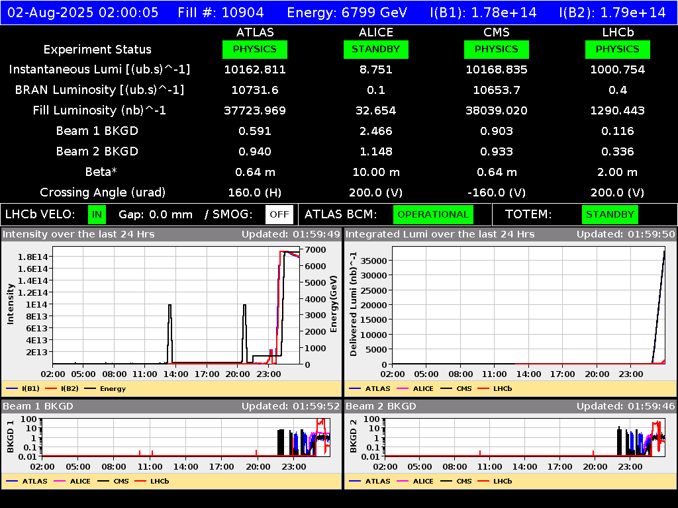Click the Intensity chart plot area
Screen dimensions: 678x508
pos(176,305)
